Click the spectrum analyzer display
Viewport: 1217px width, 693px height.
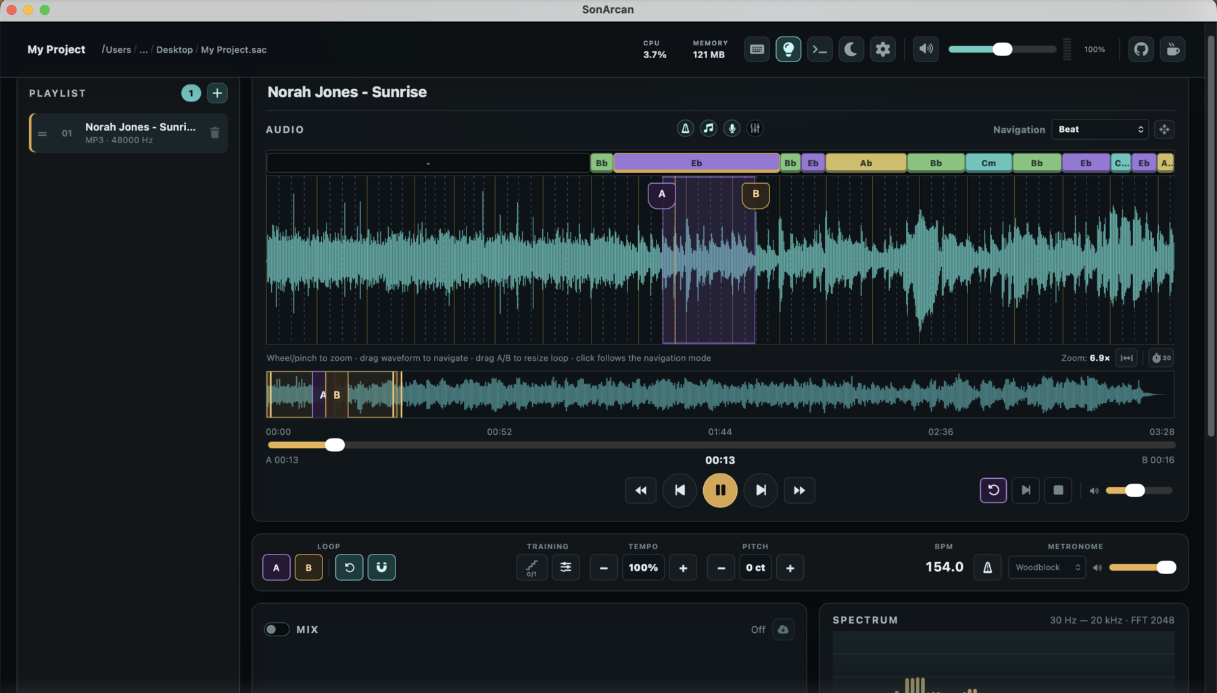coord(1004,663)
